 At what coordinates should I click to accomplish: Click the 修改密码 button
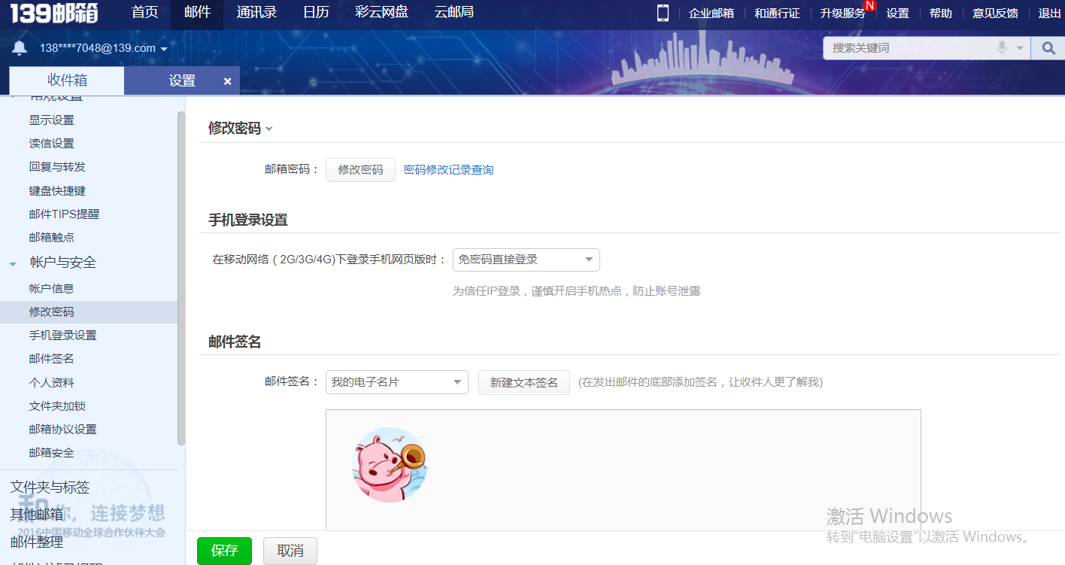click(360, 170)
